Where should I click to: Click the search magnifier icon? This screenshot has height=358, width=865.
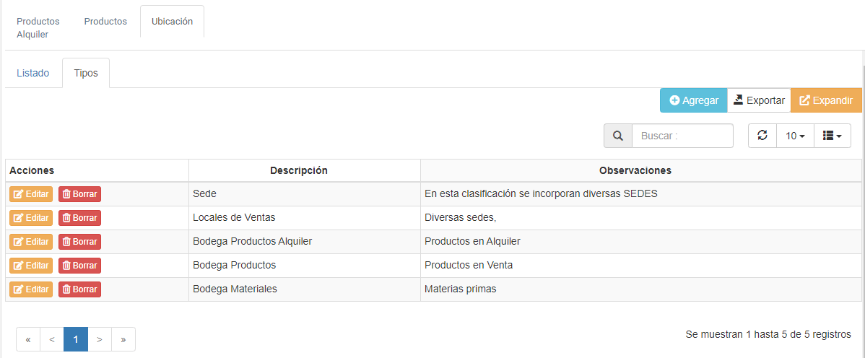point(617,136)
